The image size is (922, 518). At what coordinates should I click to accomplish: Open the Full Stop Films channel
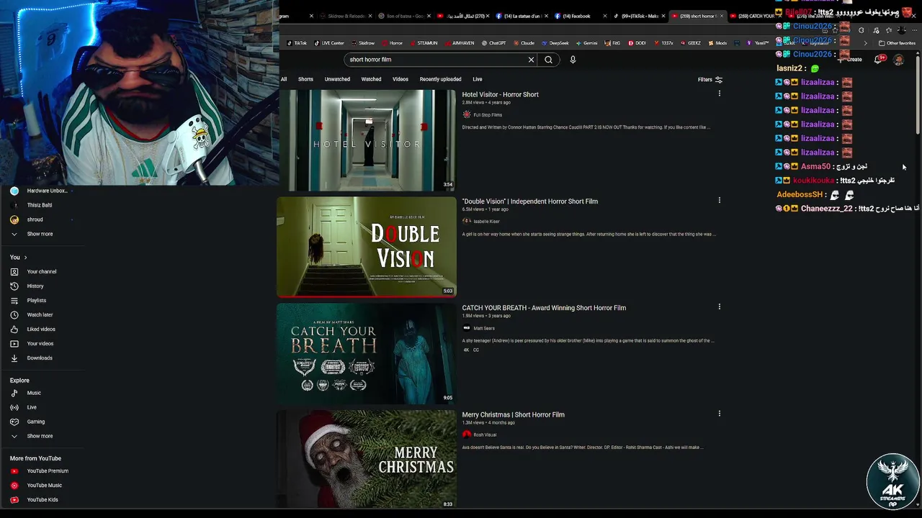[x=488, y=115]
